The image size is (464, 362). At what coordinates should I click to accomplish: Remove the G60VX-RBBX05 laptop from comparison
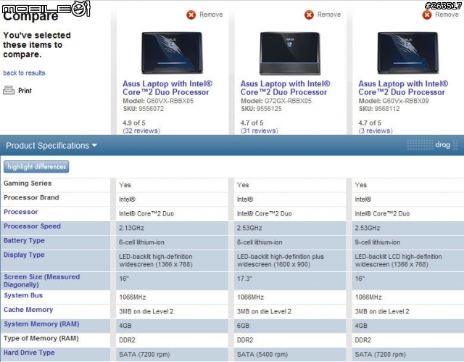[204, 15]
